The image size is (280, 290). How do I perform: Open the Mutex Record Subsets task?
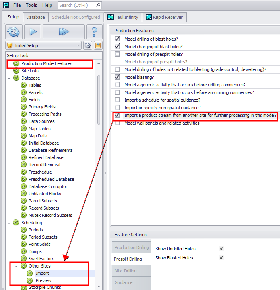point(50,215)
